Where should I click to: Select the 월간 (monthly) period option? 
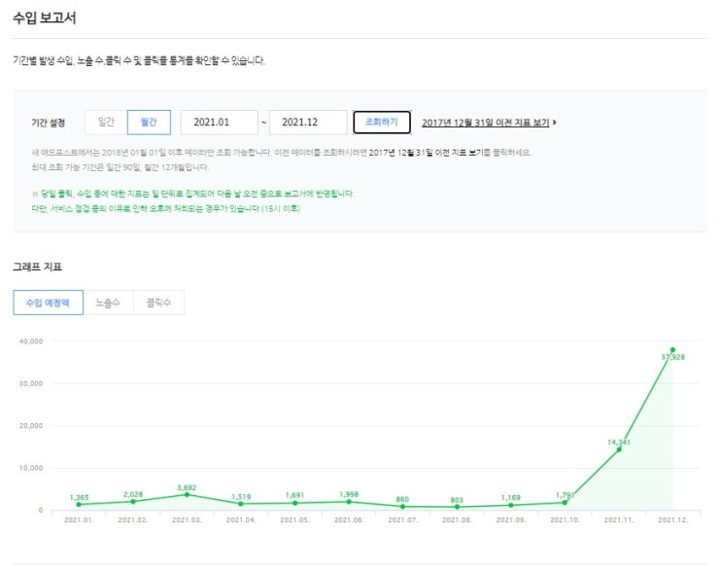point(149,122)
